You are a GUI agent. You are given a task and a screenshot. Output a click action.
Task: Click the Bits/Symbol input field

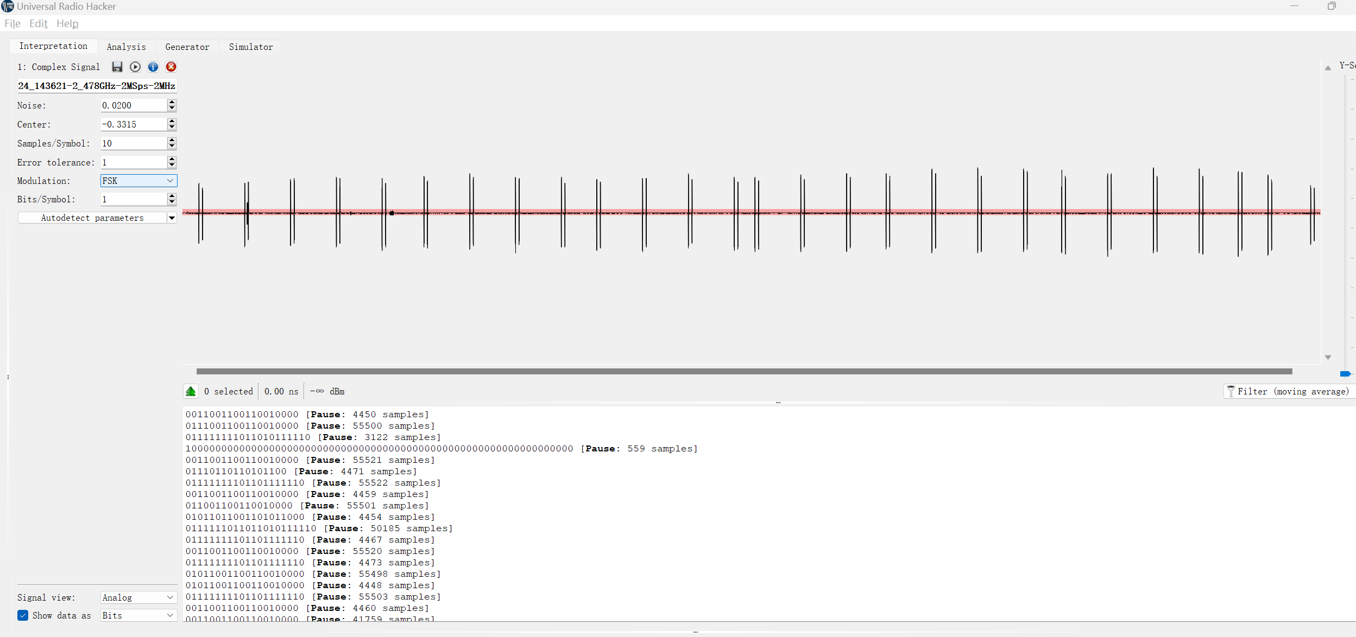pyautogui.click(x=134, y=199)
